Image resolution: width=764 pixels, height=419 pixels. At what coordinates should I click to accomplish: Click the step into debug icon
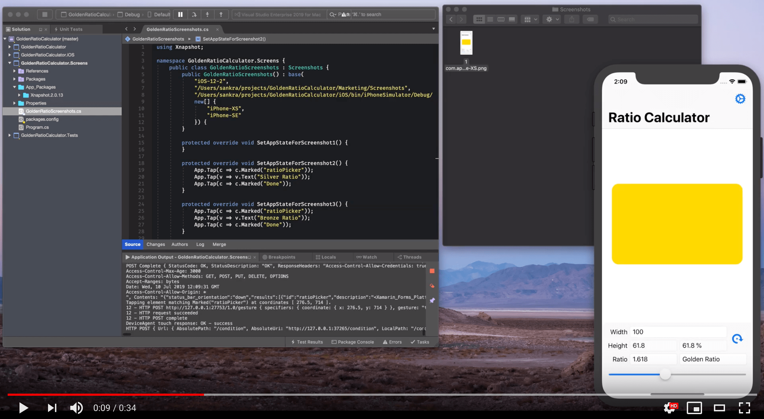tap(207, 14)
